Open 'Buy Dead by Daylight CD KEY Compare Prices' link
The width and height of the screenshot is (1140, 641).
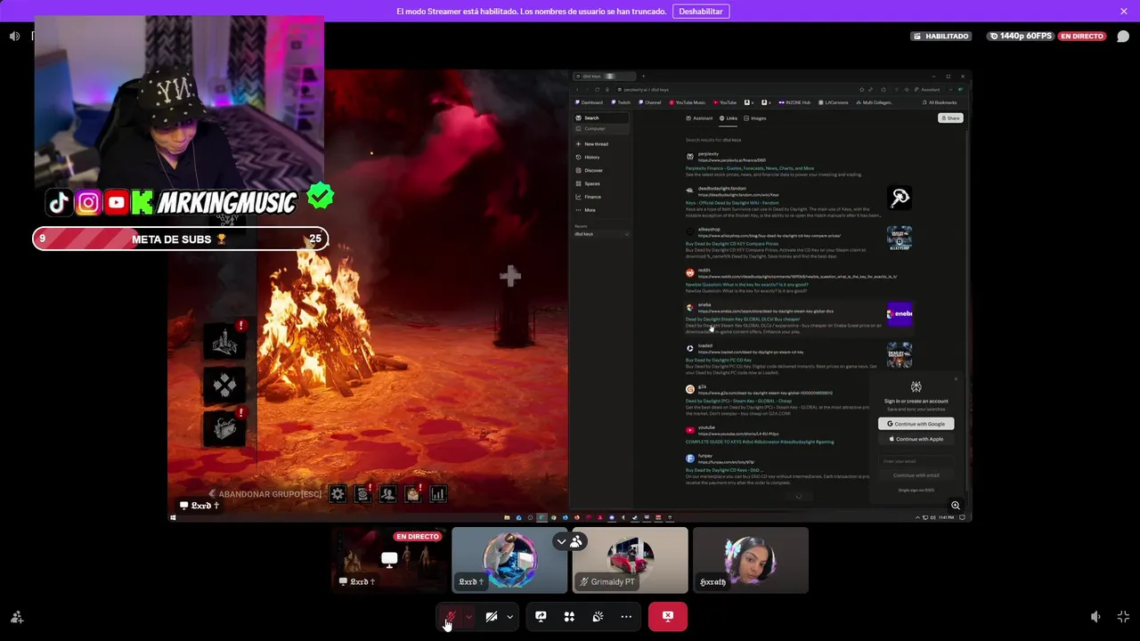732,244
